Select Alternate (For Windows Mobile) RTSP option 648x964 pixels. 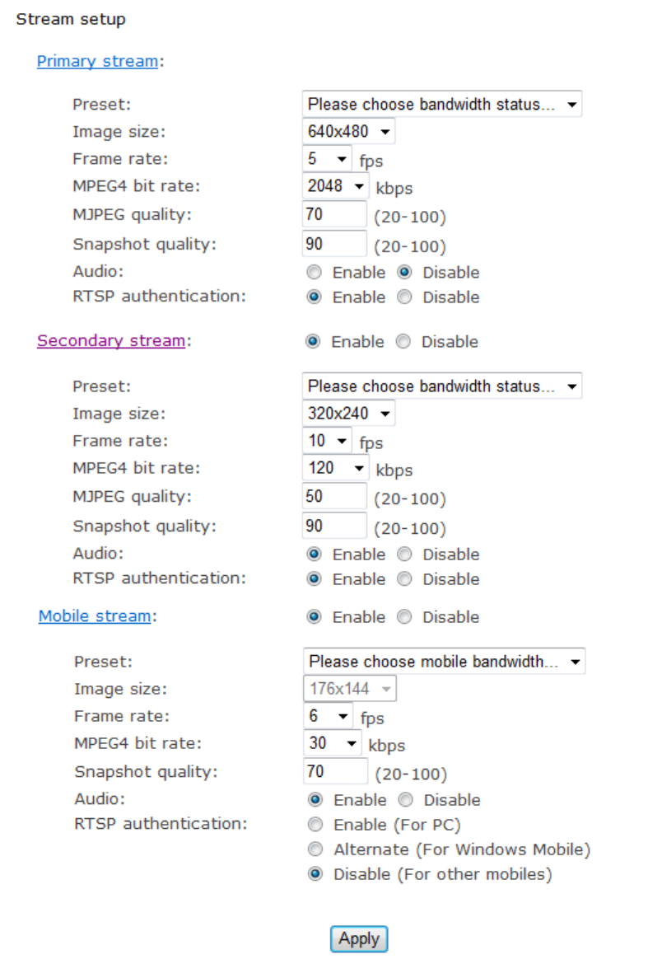314,849
